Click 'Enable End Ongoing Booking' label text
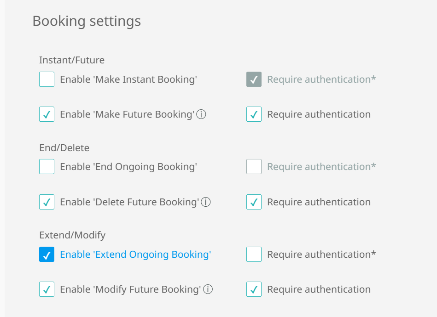Viewport: 437px width, 317px height. pos(128,167)
